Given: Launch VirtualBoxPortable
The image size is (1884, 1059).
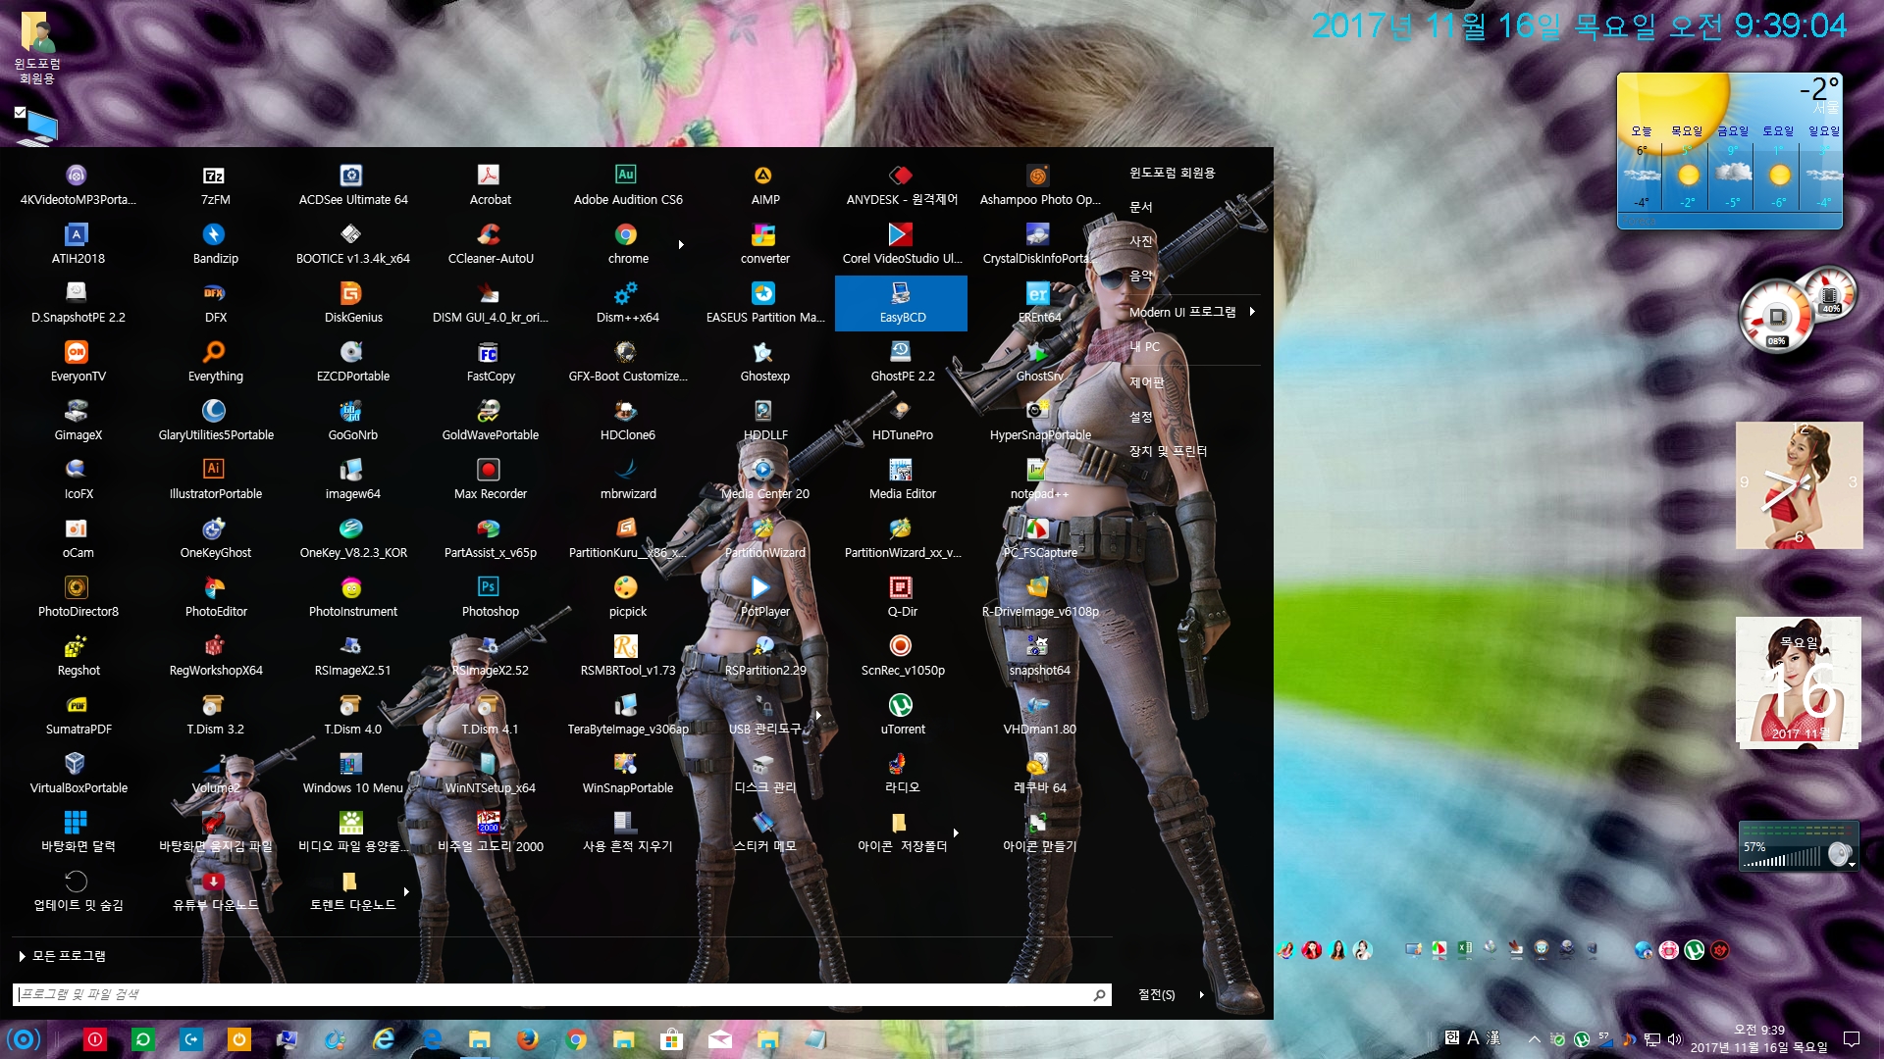Looking at the screenshot, I should tap(78, 775).
